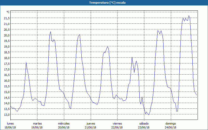This screenshot has height=130, width=208.
Task: Click the 14,0 y-axis label
Action: (x=7, y=103)
